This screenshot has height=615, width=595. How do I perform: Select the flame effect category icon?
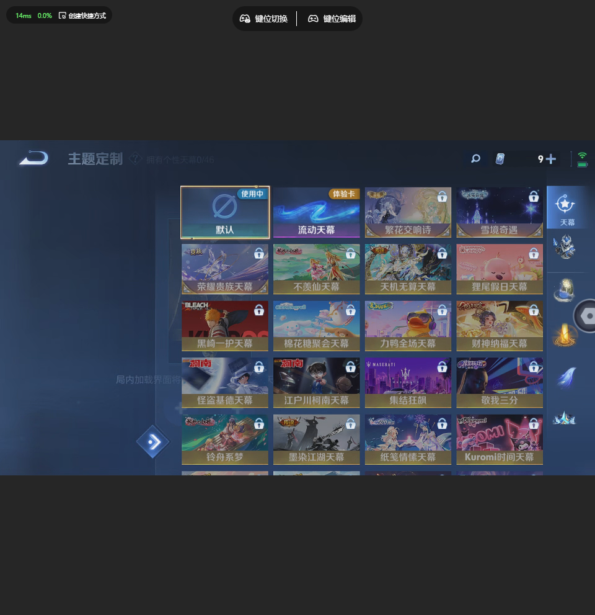565,333
